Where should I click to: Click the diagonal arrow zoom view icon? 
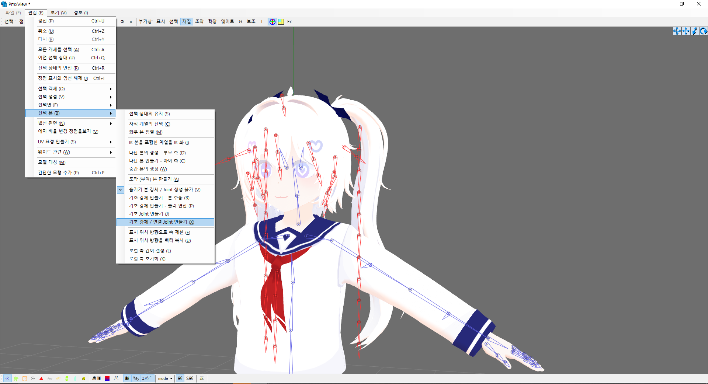click(x=695, y=31)
